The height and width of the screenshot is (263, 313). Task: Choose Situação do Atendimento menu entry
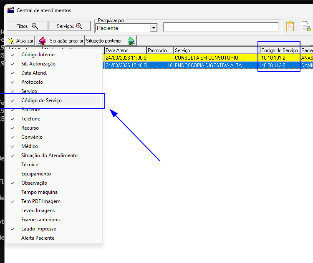(49, 155)
